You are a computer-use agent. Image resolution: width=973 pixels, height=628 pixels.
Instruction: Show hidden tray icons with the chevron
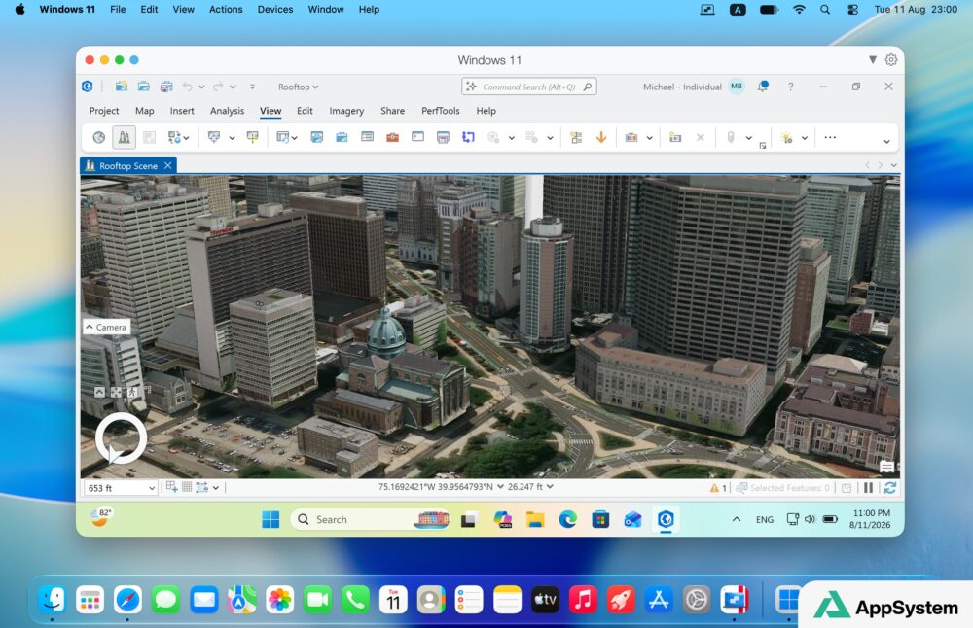click(737, 519)
